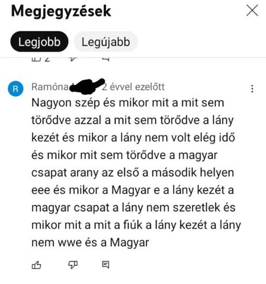Tap reply icon of the previous comment
This screenshot has width=266, height=284.
[x=106, y=59]
